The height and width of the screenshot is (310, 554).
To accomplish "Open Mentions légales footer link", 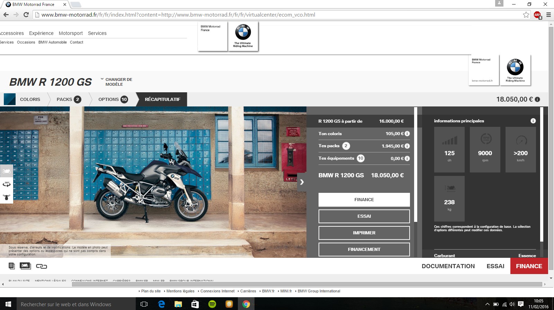I will 180,291.
